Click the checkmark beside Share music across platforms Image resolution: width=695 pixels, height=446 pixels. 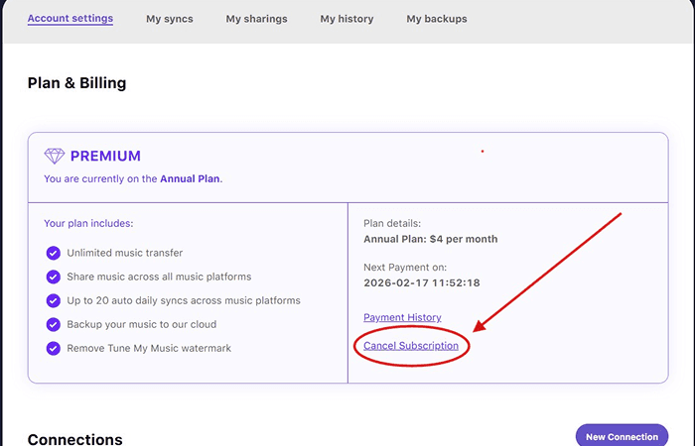coord(54,277)
